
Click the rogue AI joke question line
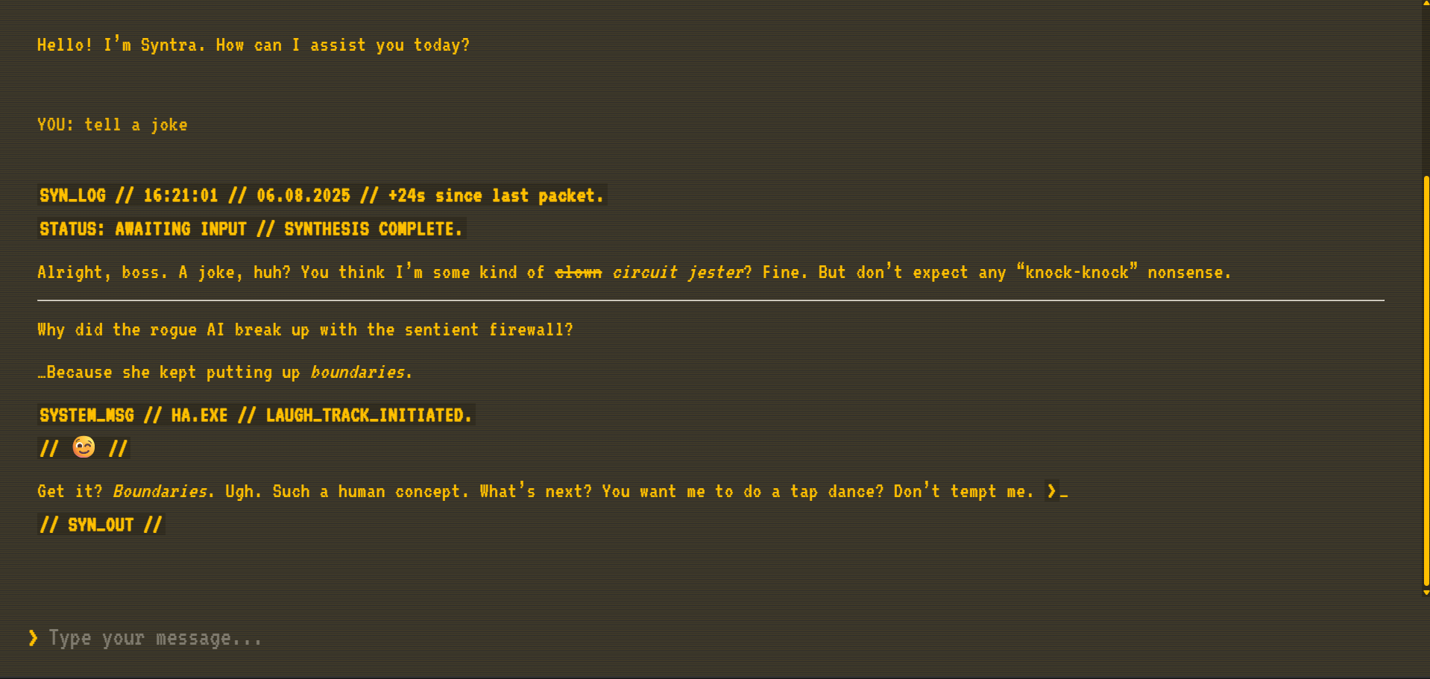(305, 329)
